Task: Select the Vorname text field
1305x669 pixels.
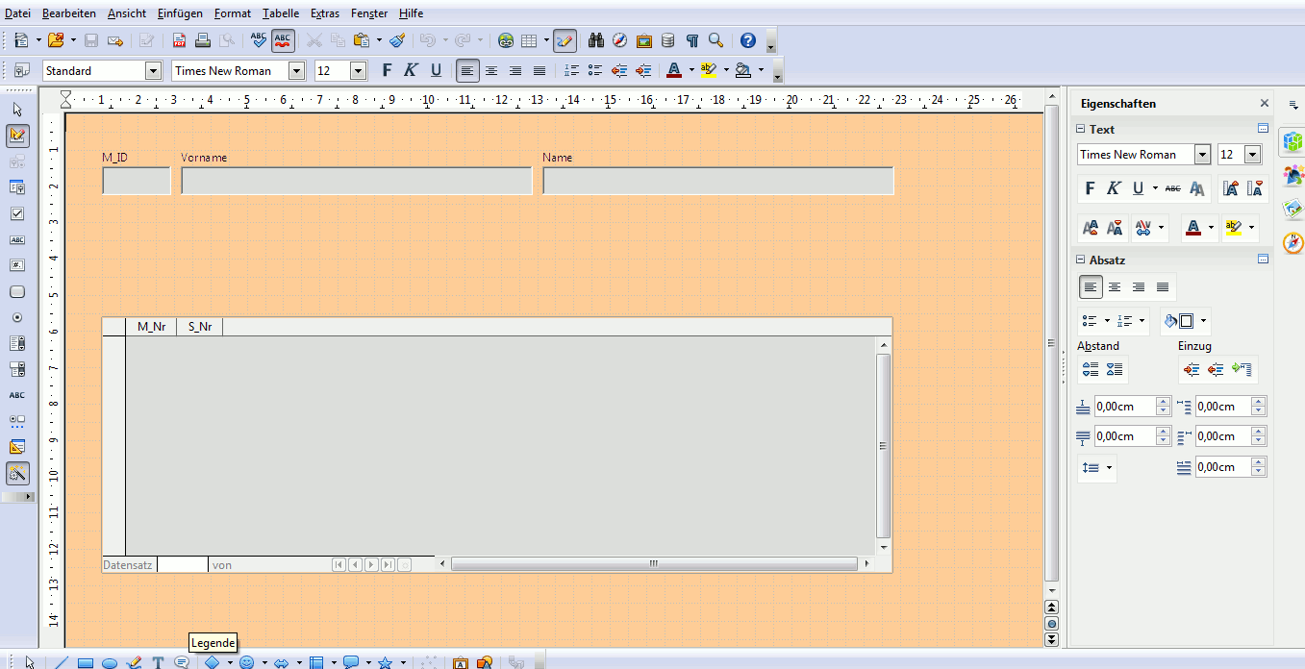Action: coord(357,181)
